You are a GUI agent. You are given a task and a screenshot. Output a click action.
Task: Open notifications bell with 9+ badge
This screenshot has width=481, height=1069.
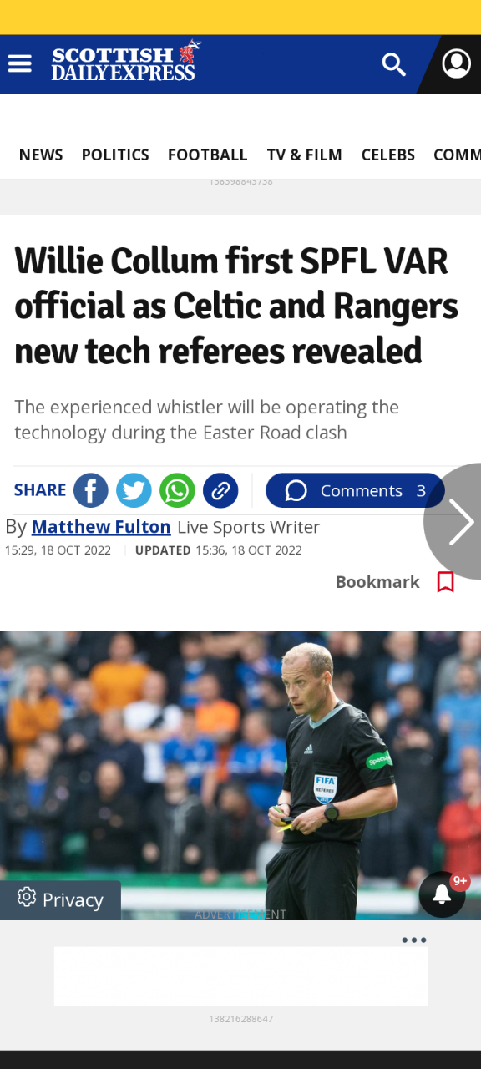coord(443,895)
